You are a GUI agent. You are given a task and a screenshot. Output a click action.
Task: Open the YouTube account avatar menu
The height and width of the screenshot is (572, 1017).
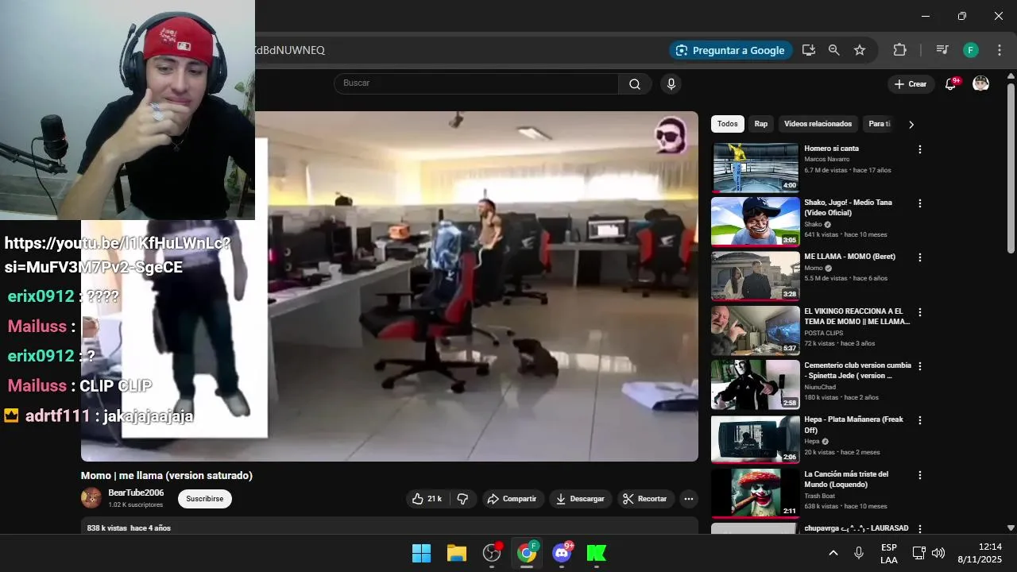click(x=981, y=84)
